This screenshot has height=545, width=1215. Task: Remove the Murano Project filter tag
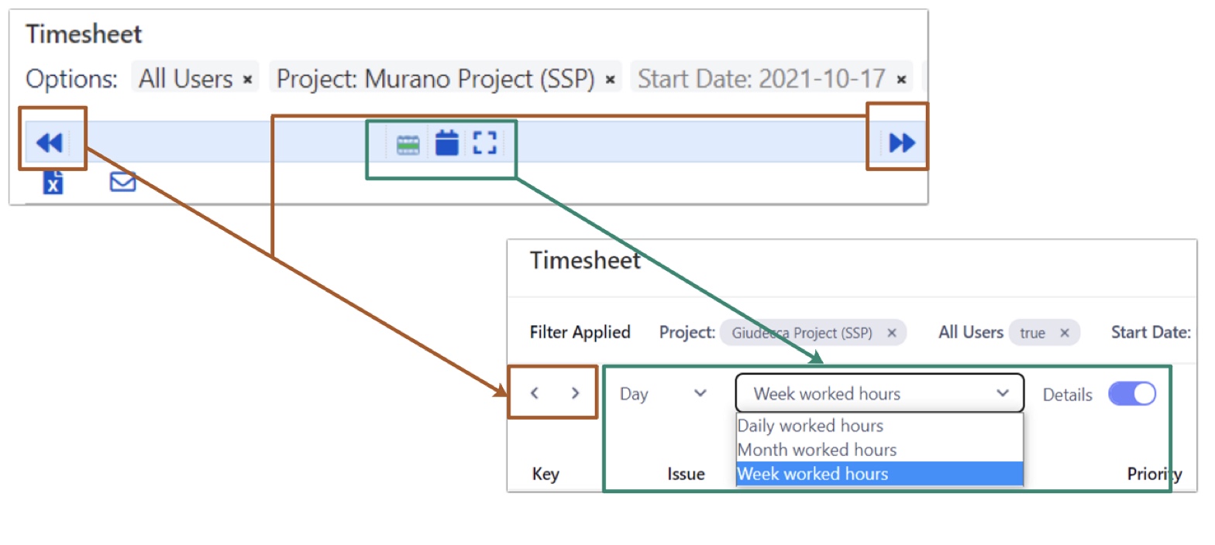[610, 80]
